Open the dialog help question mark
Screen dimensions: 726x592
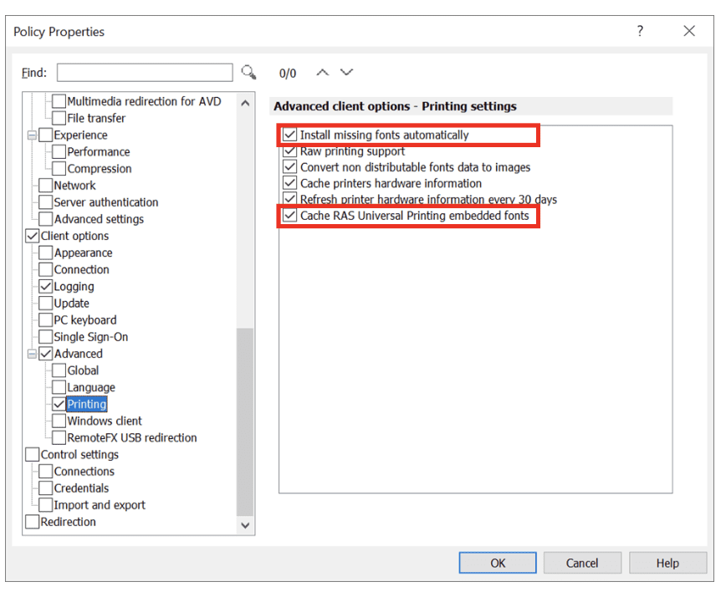tap(640, 31)
